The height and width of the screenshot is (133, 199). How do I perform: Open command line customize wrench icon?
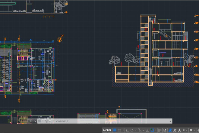pyautogui.click(x=35, y=121)
